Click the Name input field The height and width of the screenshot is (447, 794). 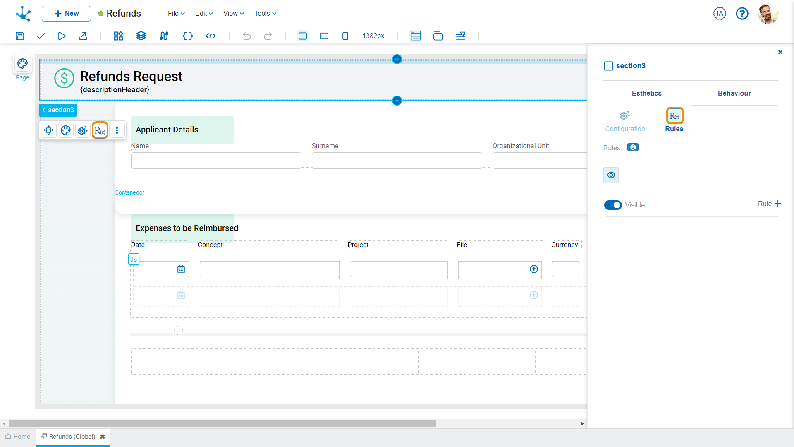point(216,161)
